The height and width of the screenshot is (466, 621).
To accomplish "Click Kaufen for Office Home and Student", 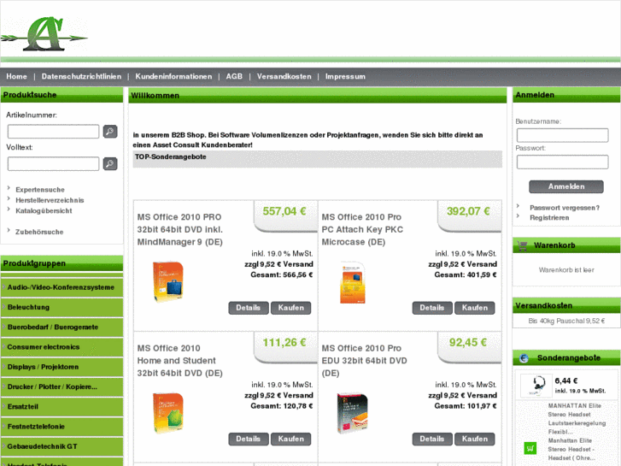I will [x=290, y=439].
